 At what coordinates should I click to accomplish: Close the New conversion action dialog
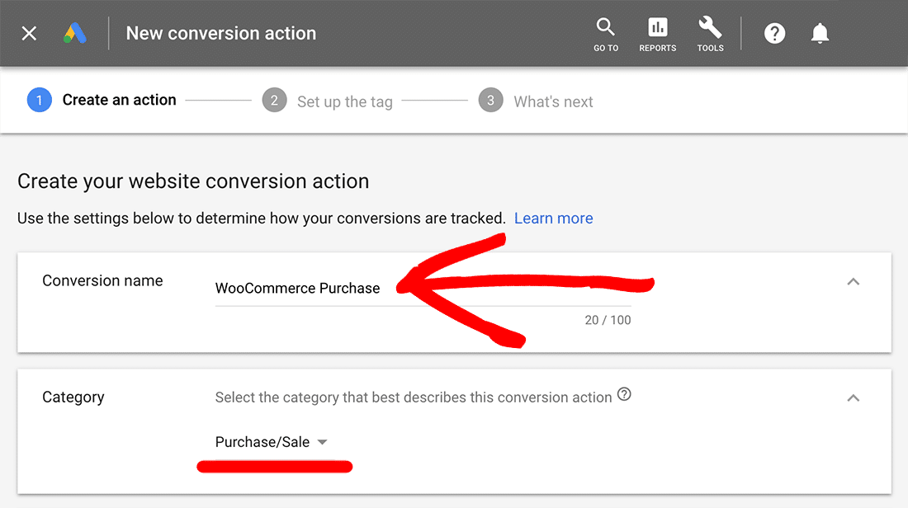click(29, 34)
